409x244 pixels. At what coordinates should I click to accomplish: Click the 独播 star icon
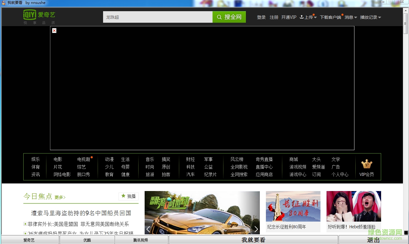[123, 196]
